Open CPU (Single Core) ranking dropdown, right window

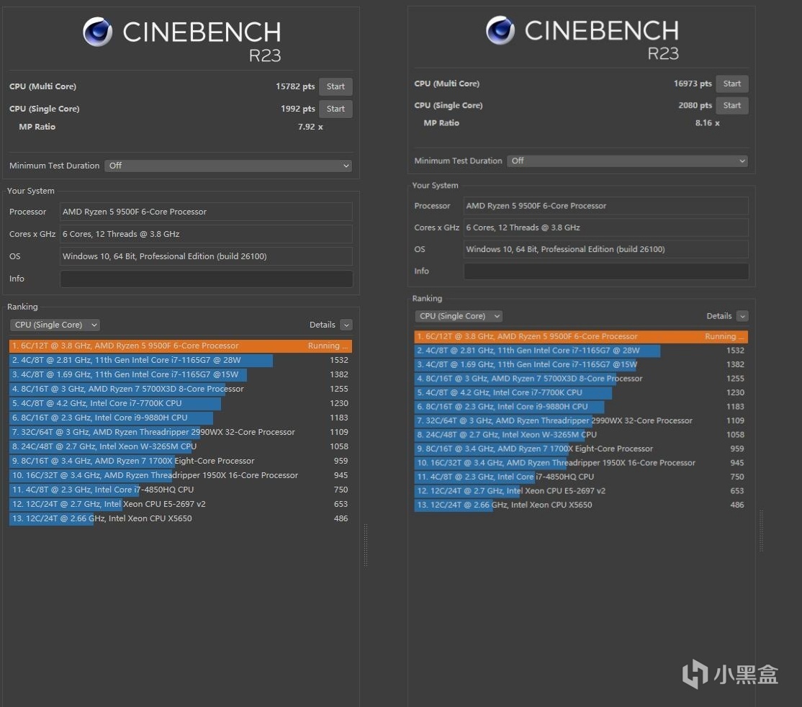pos(459,316)
